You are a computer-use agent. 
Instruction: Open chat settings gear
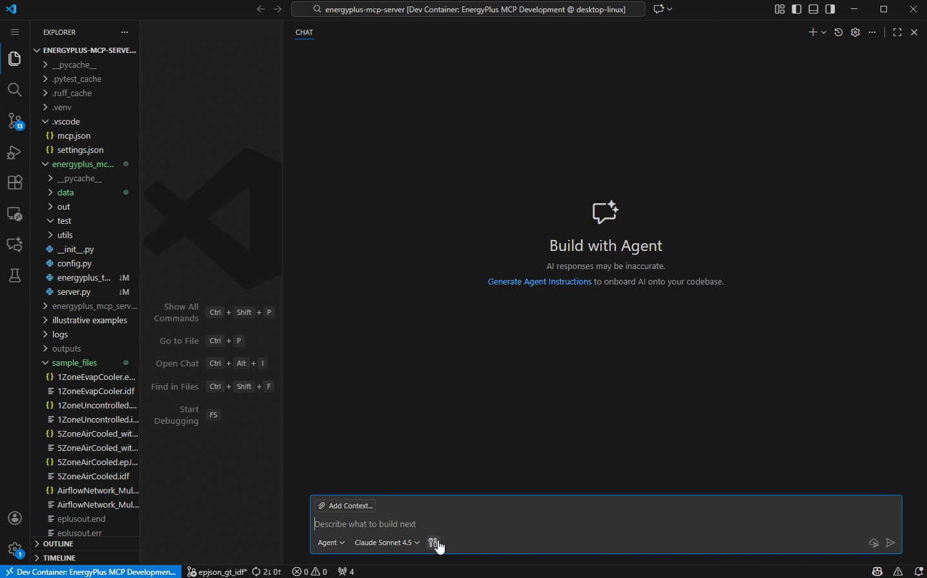pyautogui.click(x=855, y=32)
